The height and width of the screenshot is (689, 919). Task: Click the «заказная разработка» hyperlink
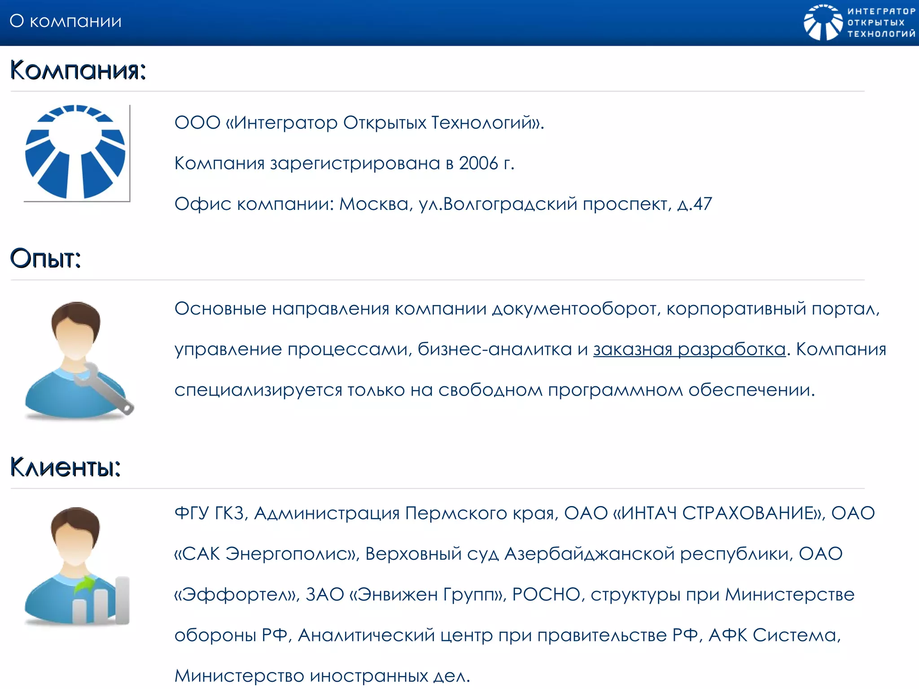(x=690, y=349)
